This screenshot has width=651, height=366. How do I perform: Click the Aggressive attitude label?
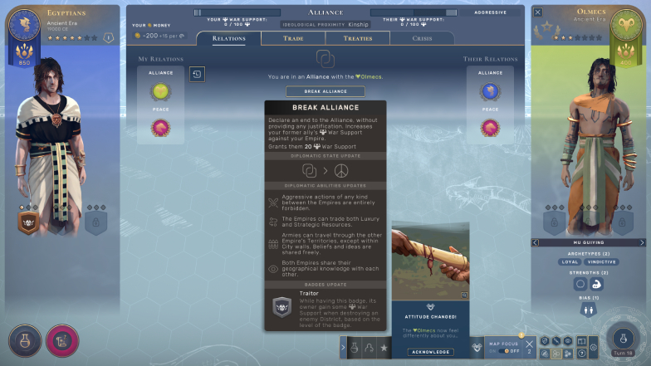coord(490,12)
